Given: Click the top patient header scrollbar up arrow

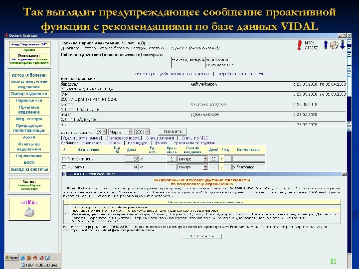Looking at the screenshot, I should tap(349, 42).
